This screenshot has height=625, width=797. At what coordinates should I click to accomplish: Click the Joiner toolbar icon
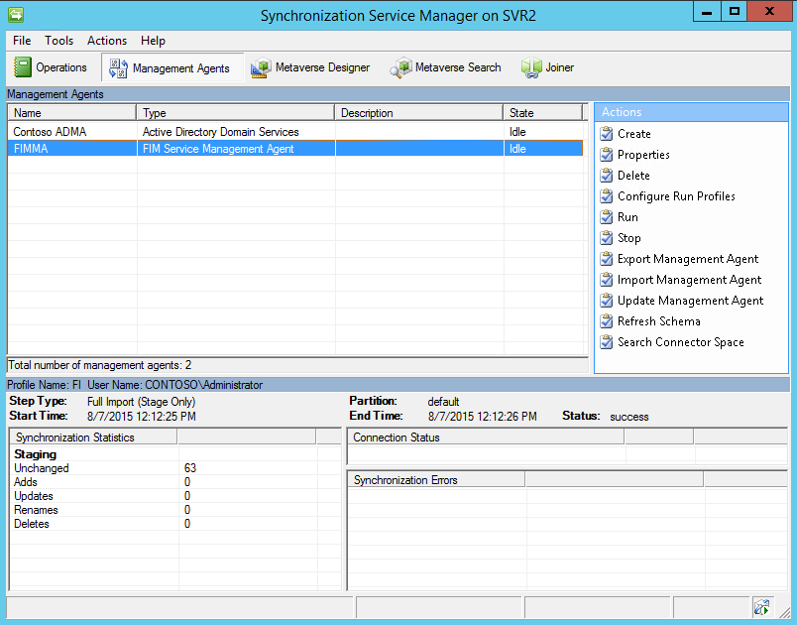531,67
